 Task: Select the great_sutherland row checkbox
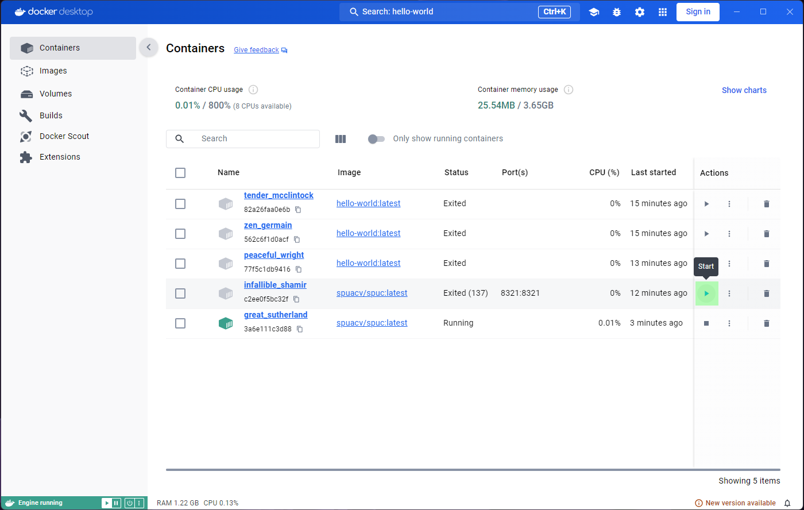tap(180, 323)
